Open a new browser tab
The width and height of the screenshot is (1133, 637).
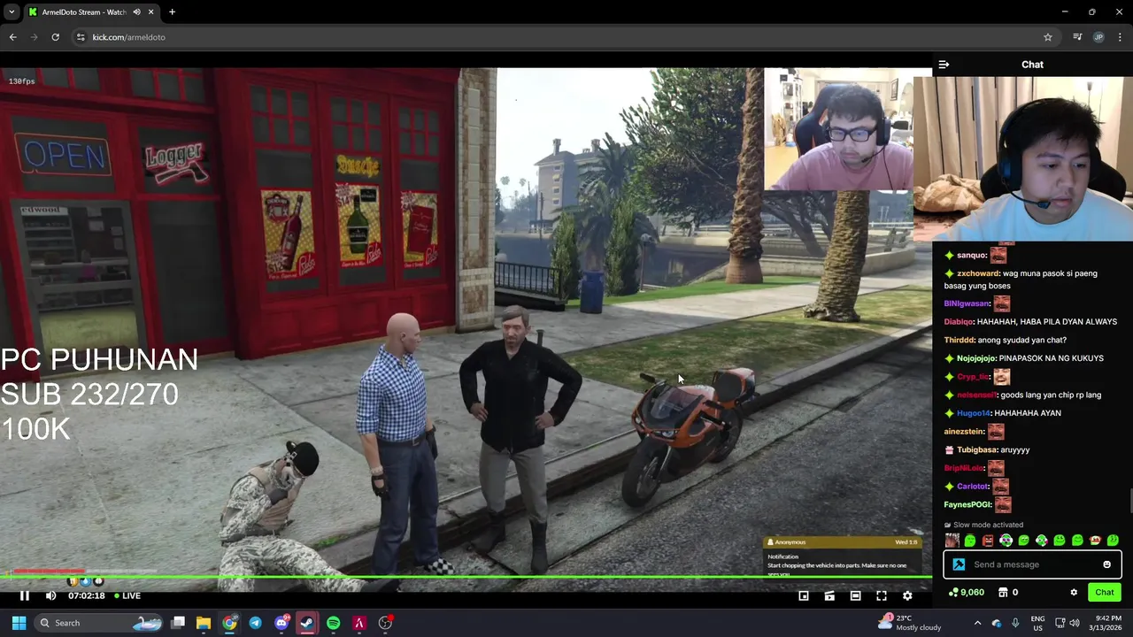click(x=172, y=12)
